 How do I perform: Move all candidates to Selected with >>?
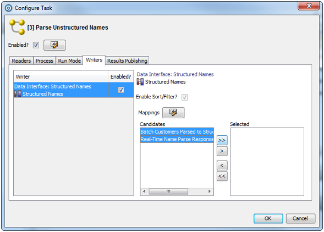(x=222, y=140)
